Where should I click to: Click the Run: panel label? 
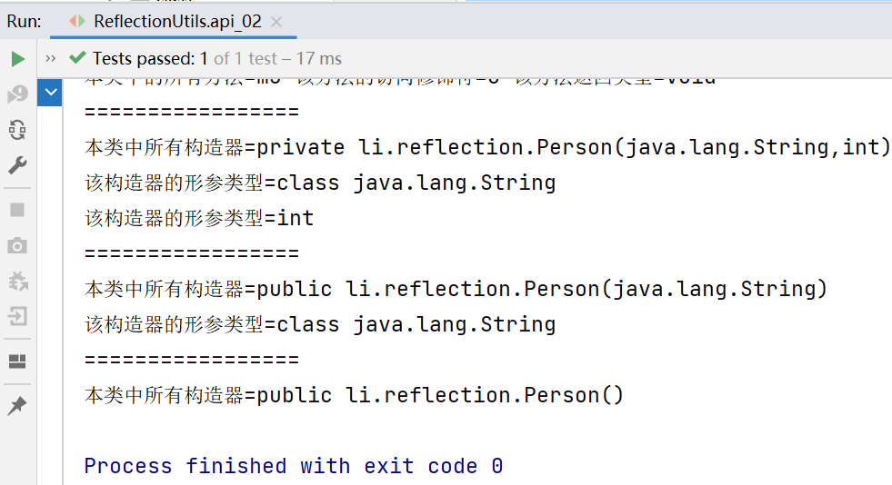click(x=24, y=22)
